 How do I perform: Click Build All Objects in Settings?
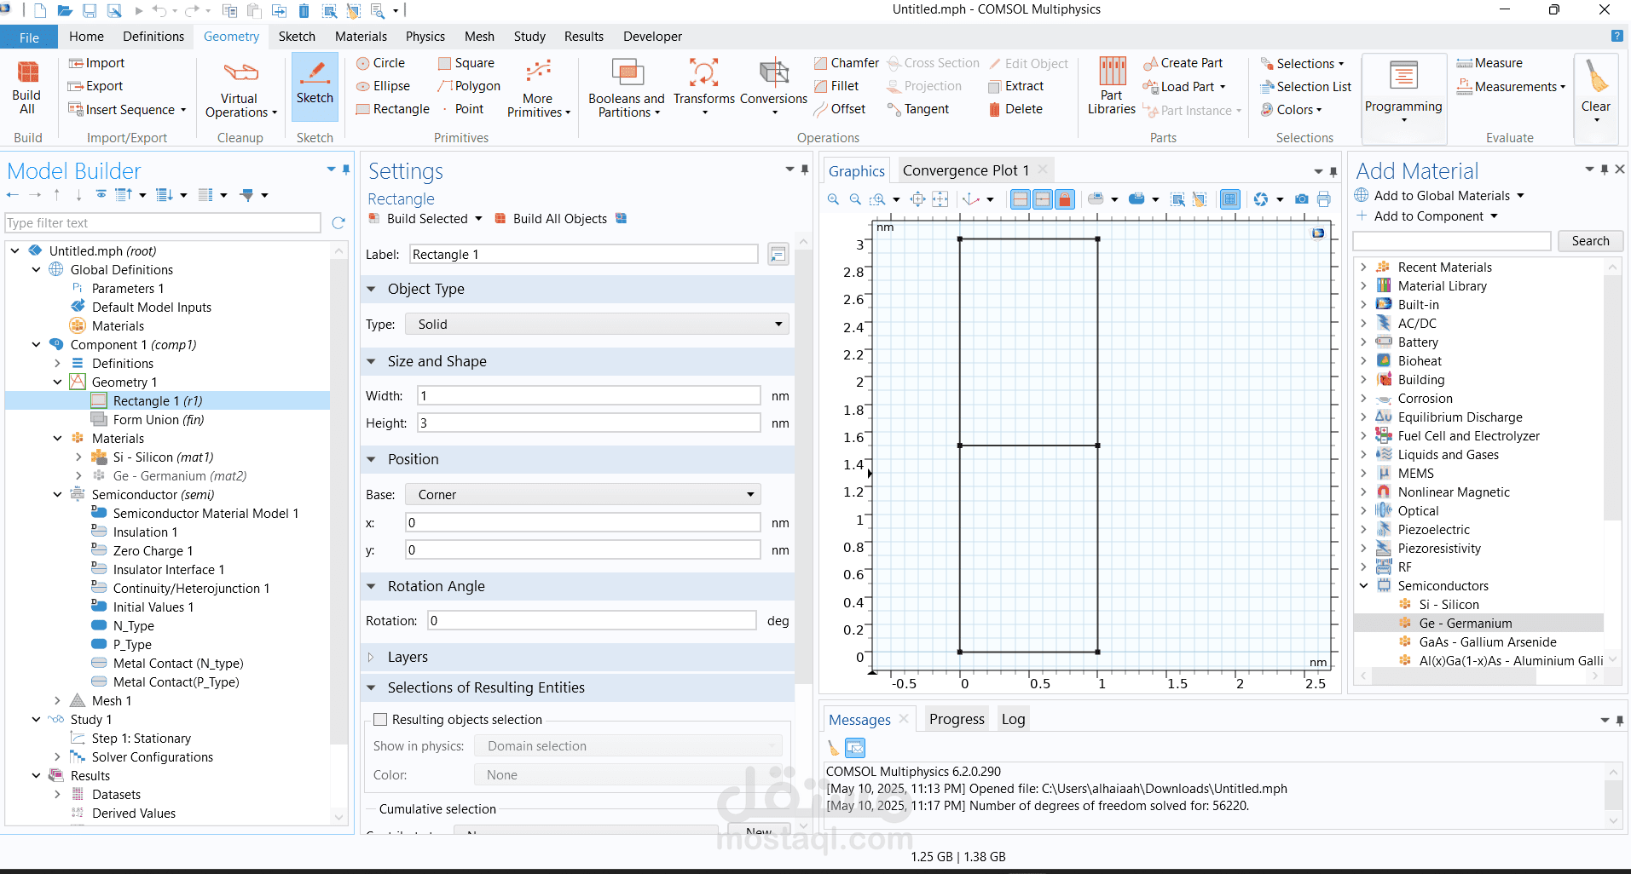click(559, 219)
